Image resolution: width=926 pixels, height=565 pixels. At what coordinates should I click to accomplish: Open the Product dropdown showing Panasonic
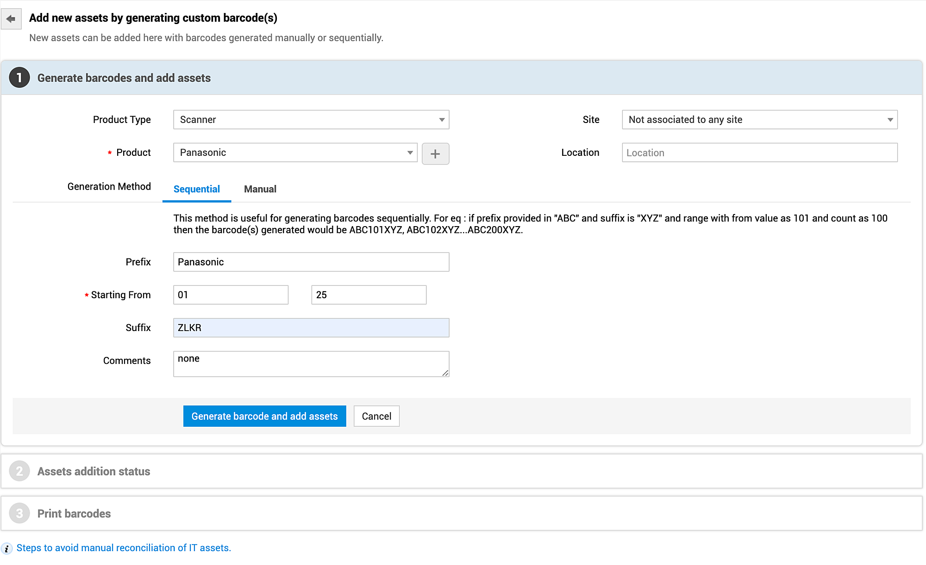click(x=295, y=153)
